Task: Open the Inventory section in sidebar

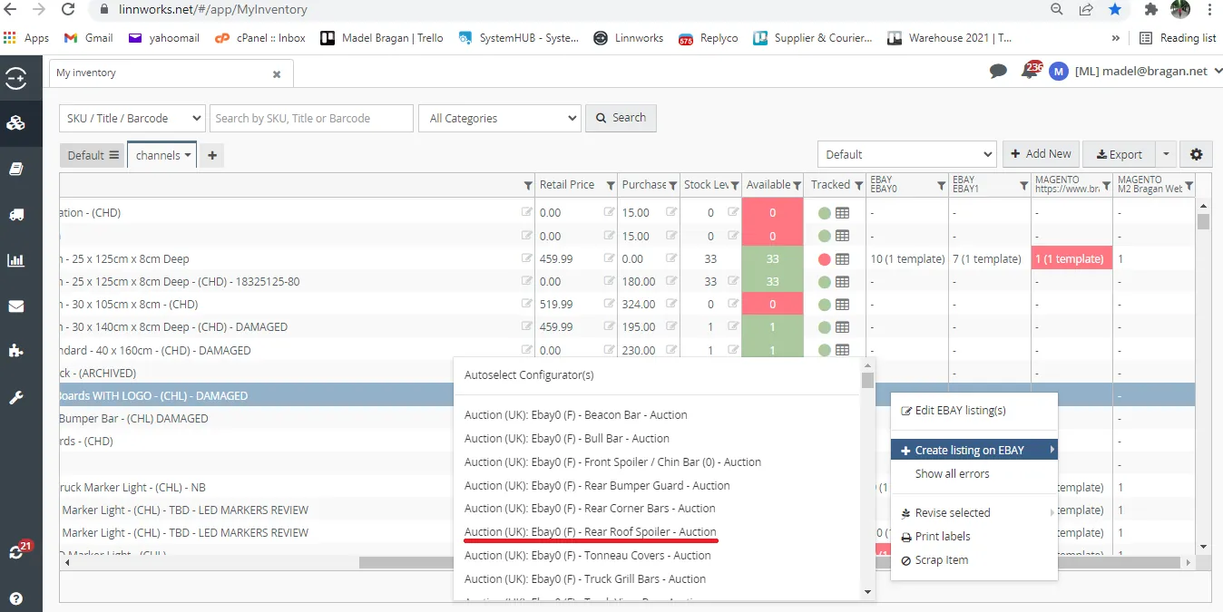Action: point(15,123)
